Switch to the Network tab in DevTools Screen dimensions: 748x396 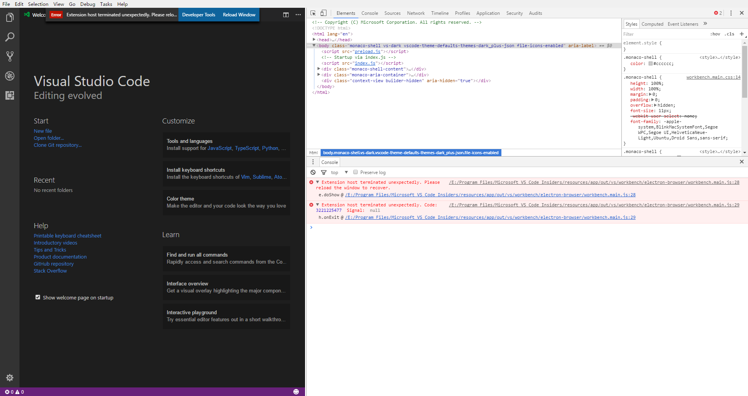(415, 13)
